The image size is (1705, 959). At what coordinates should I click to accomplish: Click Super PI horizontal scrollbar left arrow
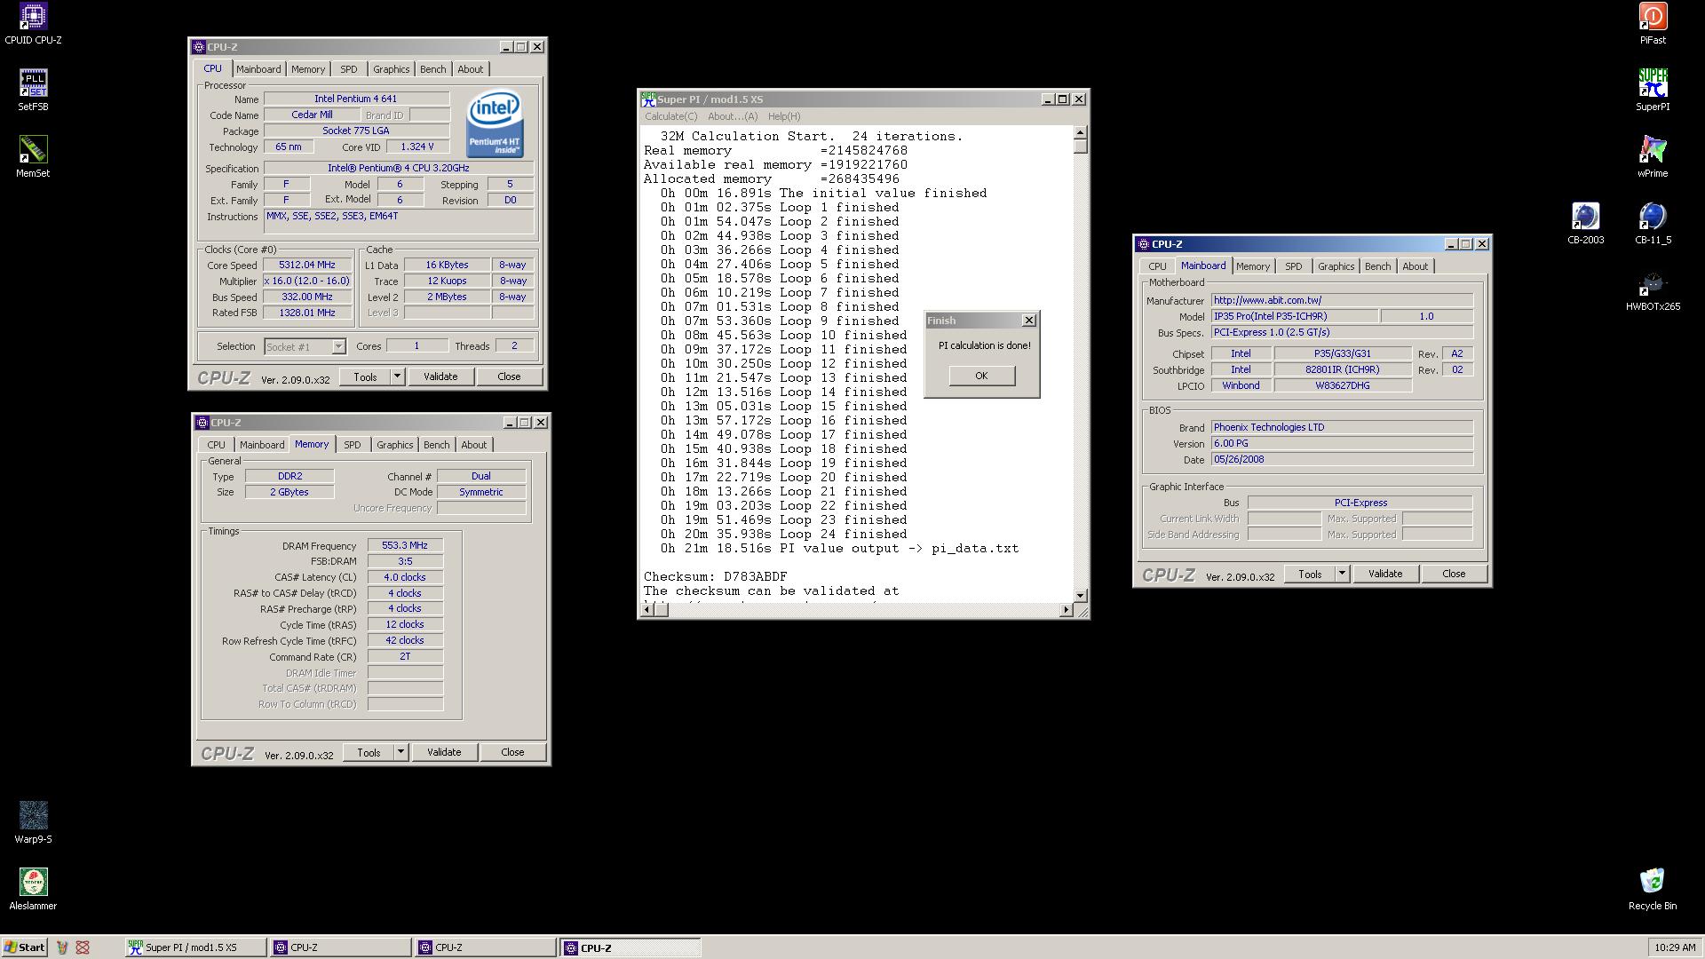coord(647,609)
